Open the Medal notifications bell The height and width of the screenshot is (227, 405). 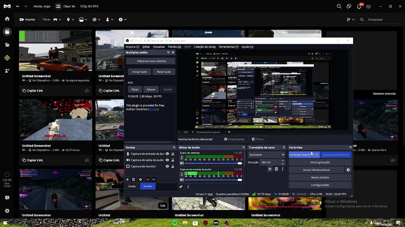click(x=359, y=6)
